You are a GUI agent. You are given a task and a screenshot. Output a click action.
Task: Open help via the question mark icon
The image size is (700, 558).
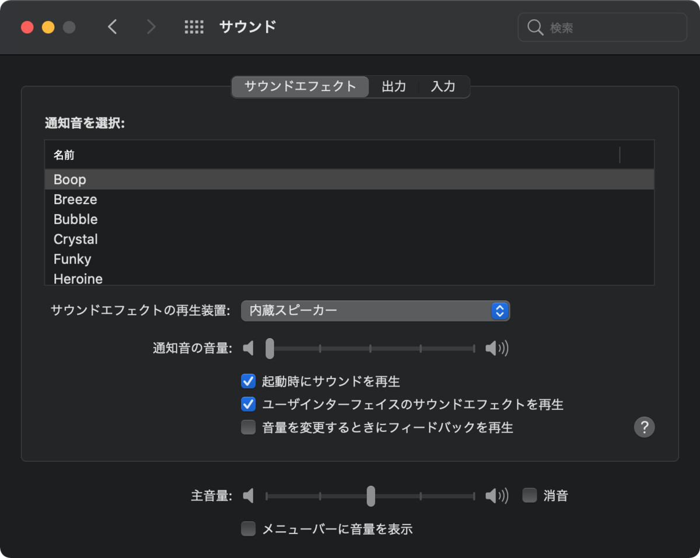[x=644, y=427]
